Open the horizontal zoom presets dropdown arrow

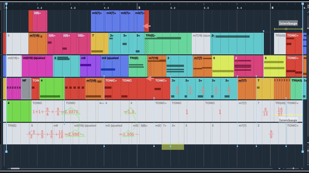[280, 169]
